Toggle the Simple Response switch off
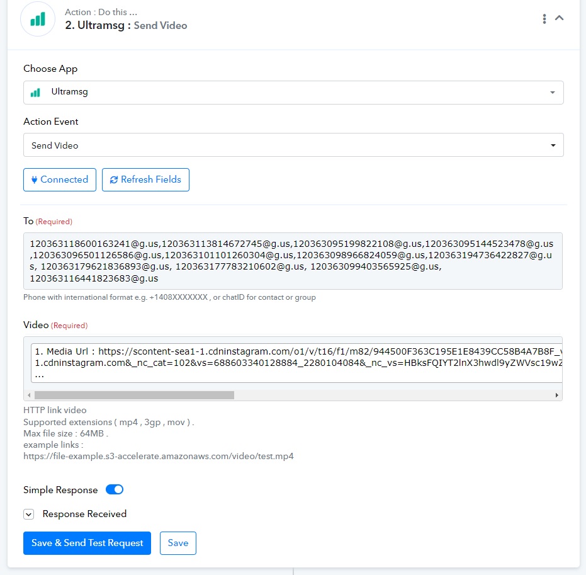Image resolution: width=586 pixels, height=575 pixels. (x=115, y=490)
